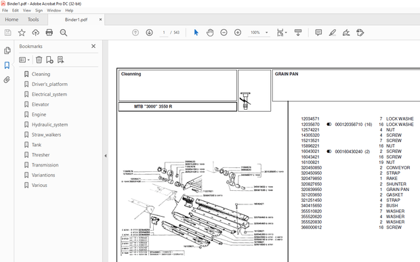Image resolution: width=420 pixels, height=262 pixels.
Task: Open the Hydraulic_system bookmark
Action: pyautogui.click(x=50, y=125)
